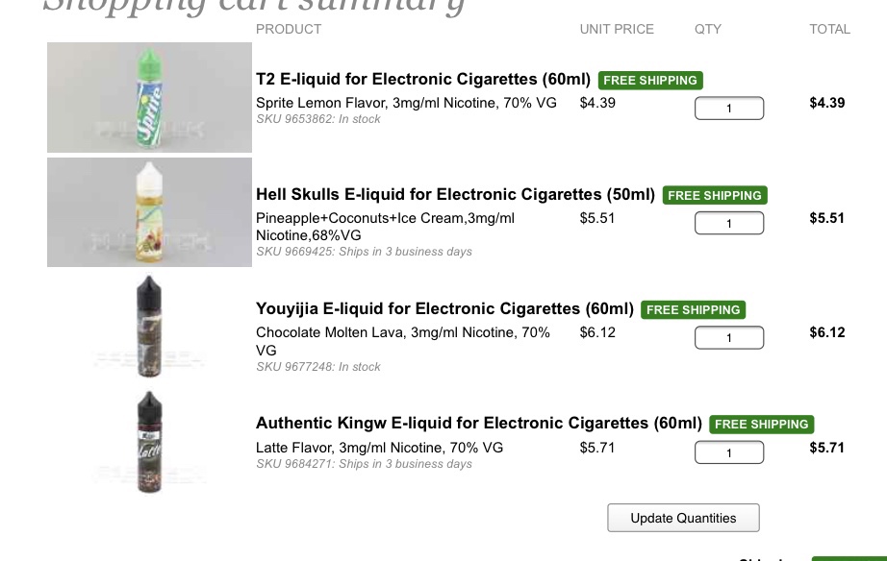Image resolution: width=887 pixels, height=561 pixels.
Task: Click the Sprite Lemon Flavor description text
Action: click(406, 103)
